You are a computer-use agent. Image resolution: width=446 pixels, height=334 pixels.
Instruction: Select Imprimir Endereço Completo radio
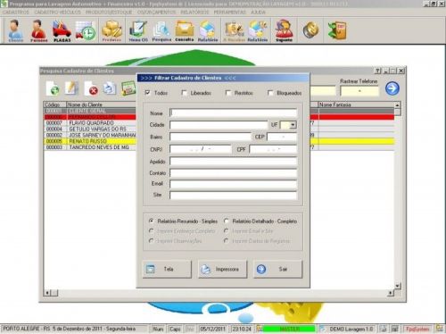pyautogui.click(x=151, y=230)
